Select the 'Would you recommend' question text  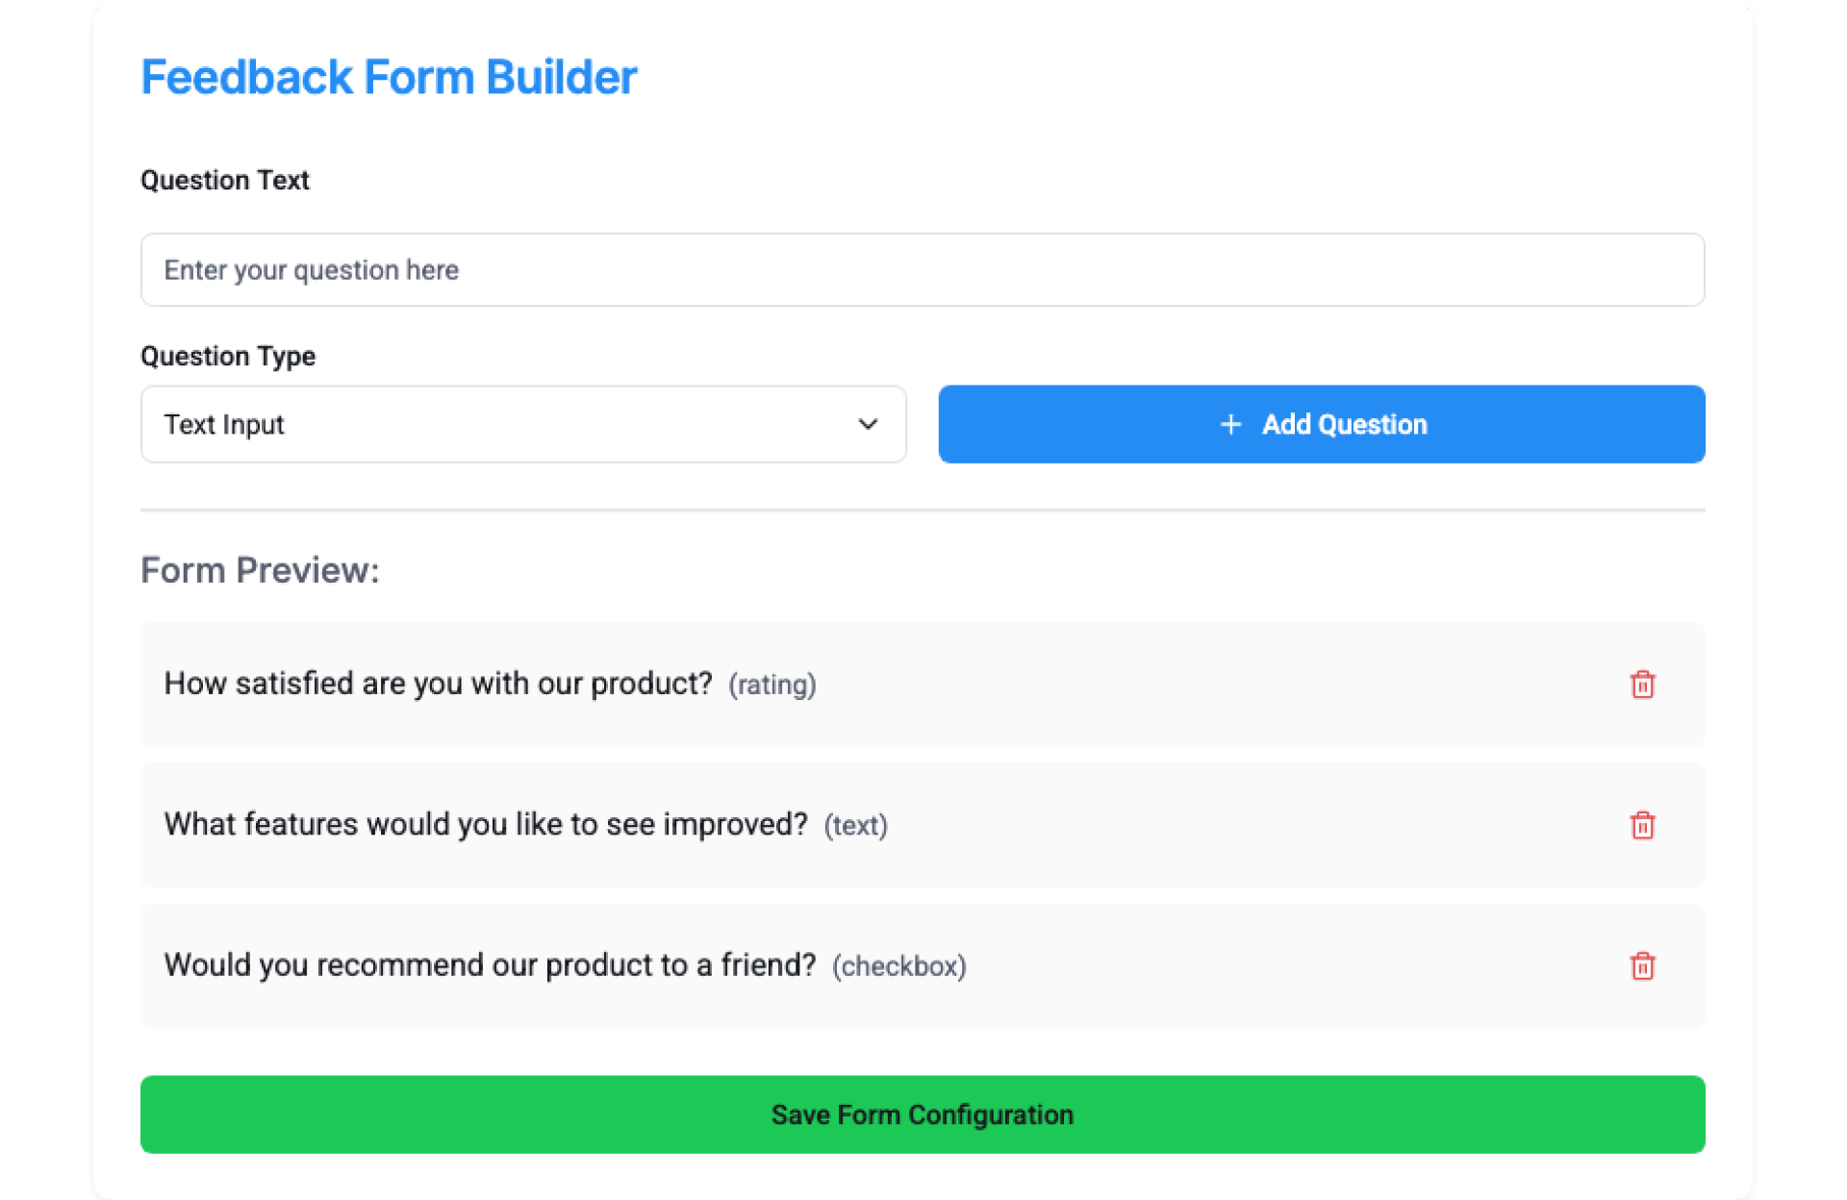tap(490, 964)
